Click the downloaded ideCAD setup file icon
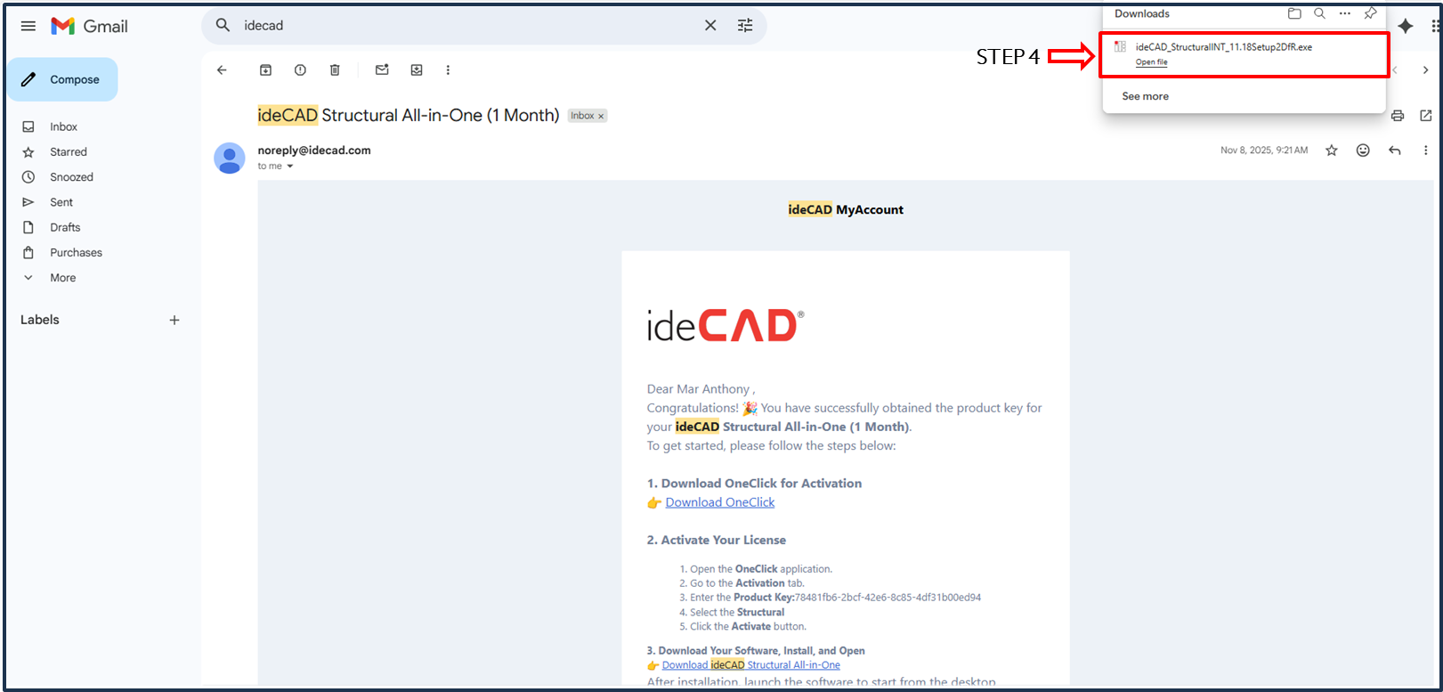This screenshot has width=1443, height=692. pyautogui.click(x=1121, y=47)
